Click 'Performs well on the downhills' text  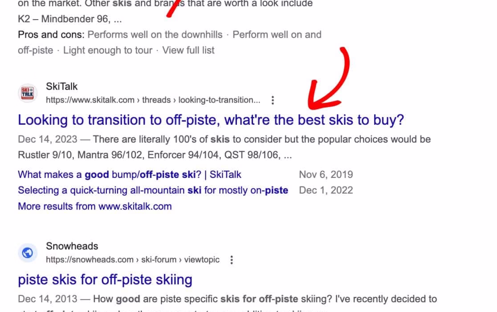(155, 35)
